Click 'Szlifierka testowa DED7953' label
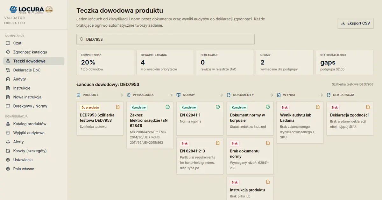The height and width of the screenshot is (200, 382). (x=353, y=84)
